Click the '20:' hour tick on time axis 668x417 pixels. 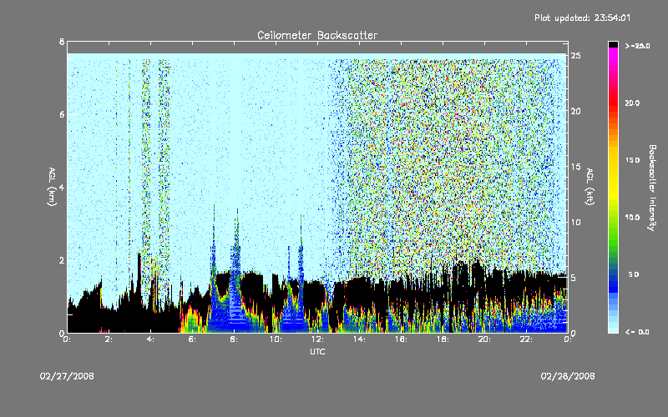[x=484, y=339]
